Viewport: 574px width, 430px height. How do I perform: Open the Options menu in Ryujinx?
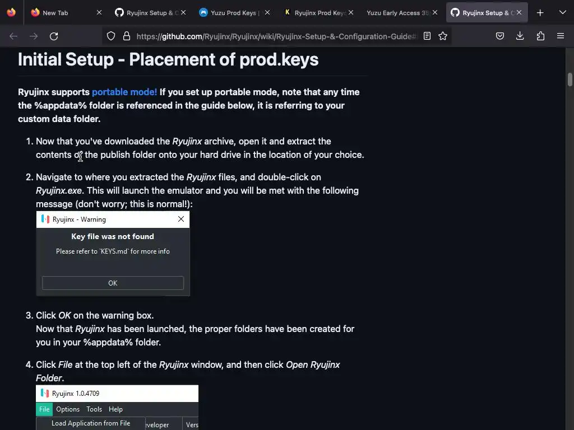68,409
